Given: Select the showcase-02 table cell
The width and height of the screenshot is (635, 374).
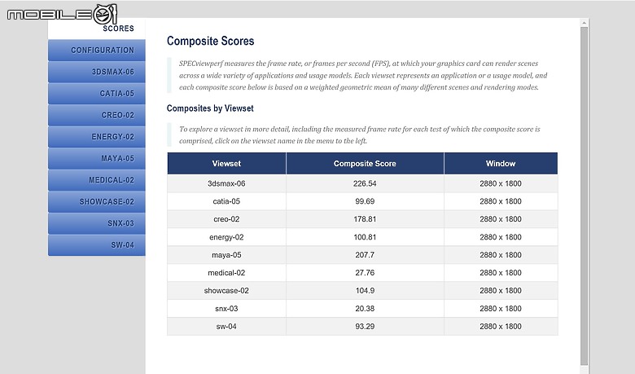Looking at the screenshot, I should [x=226, y=291].
